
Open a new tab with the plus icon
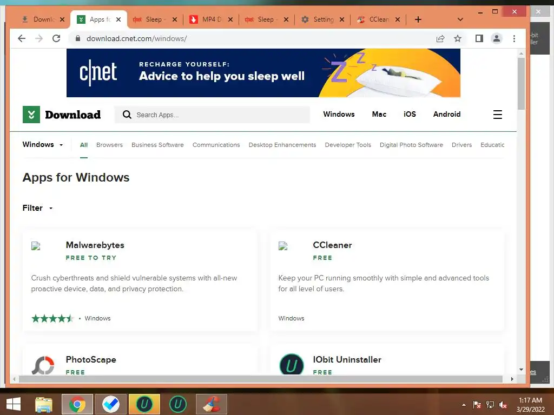tap(418, 19)
